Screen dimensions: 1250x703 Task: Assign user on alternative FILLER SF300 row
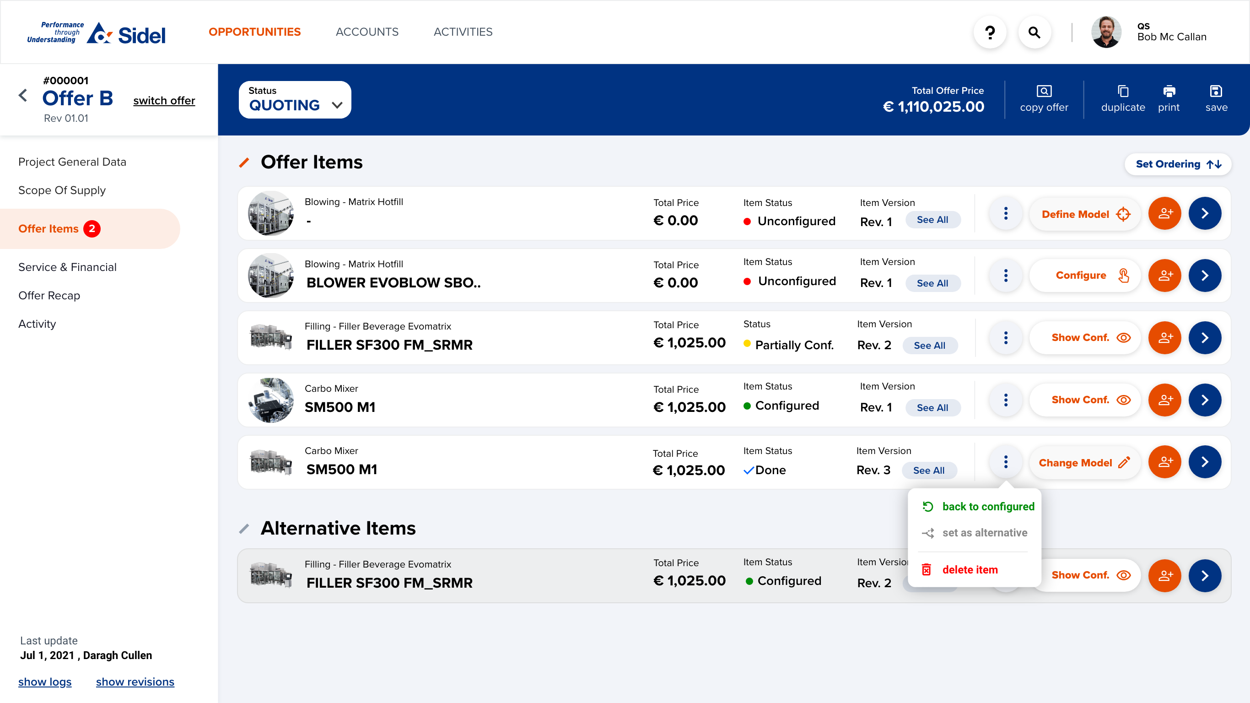click(x=1164, y=575)
